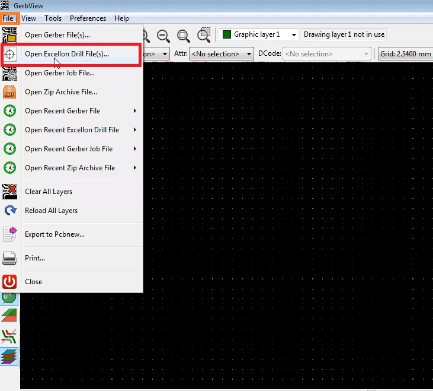The width and height of the screenshot is (433, 391).
Task: Choose Open Gerber Job File... entry
Action: [72, 73]
